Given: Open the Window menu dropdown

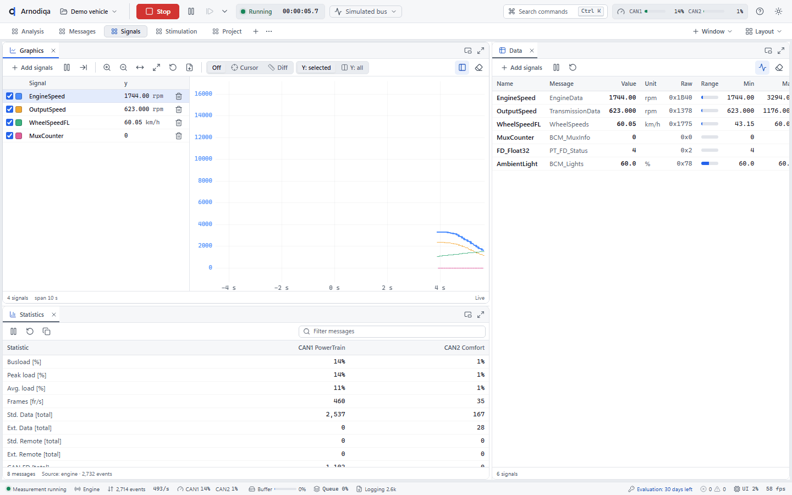Looking at the screenshot, I should [712, 31].
